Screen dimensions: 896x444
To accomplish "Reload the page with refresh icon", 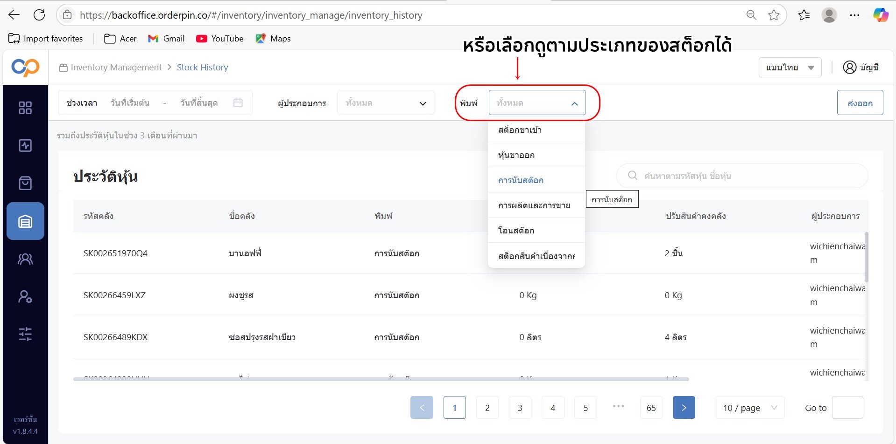I will [x=39, y=15].
